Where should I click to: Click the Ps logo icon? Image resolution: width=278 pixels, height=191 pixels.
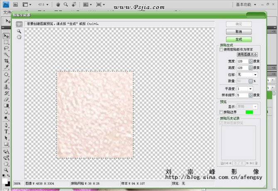tap(6, 5)
